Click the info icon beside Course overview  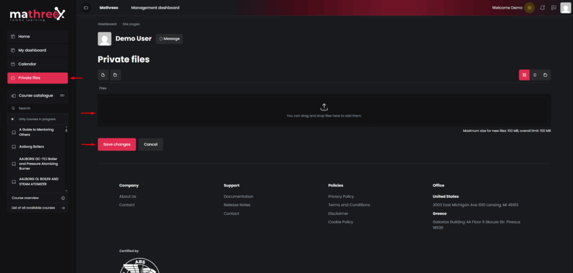coord(63,198)
